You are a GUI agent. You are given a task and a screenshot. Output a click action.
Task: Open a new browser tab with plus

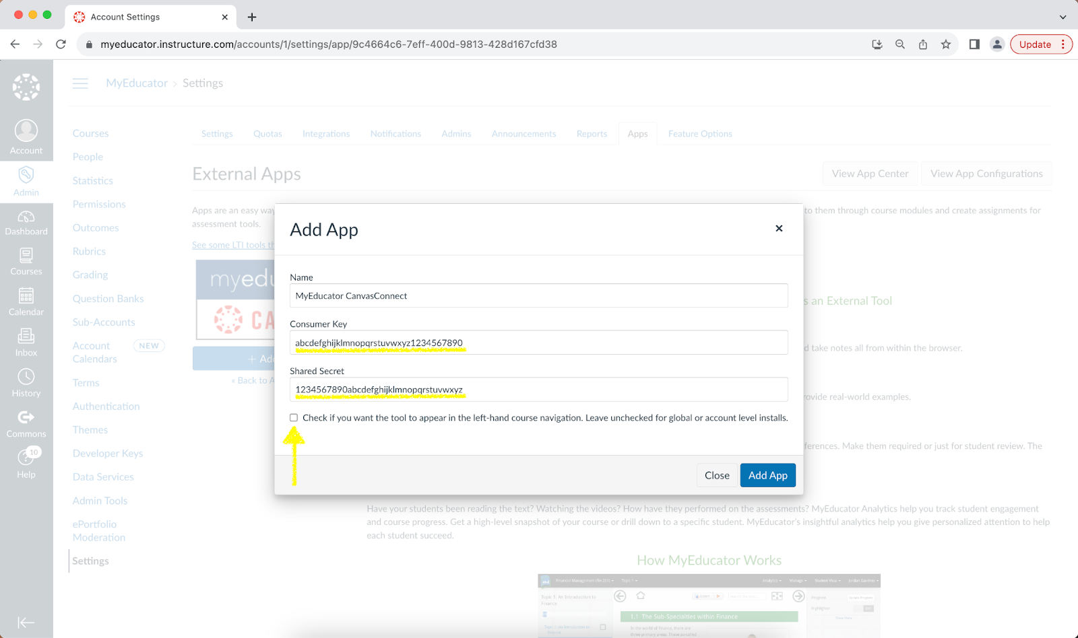pos(252,17)
